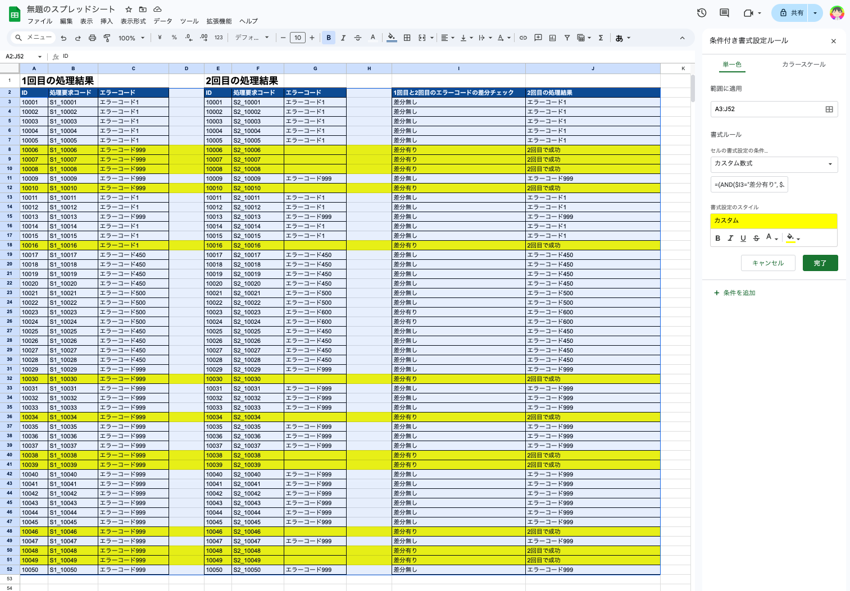Screen dimensions: 850x591
Task: Open the name box dropdown arrow
Action: coord(40,57)
